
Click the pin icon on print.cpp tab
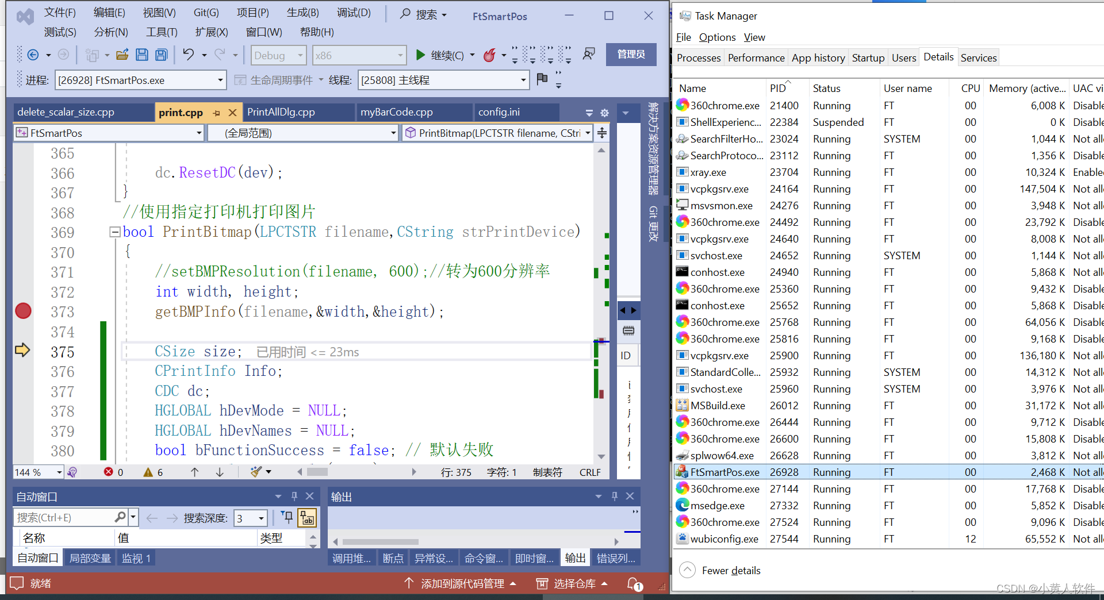pos(216,113)
